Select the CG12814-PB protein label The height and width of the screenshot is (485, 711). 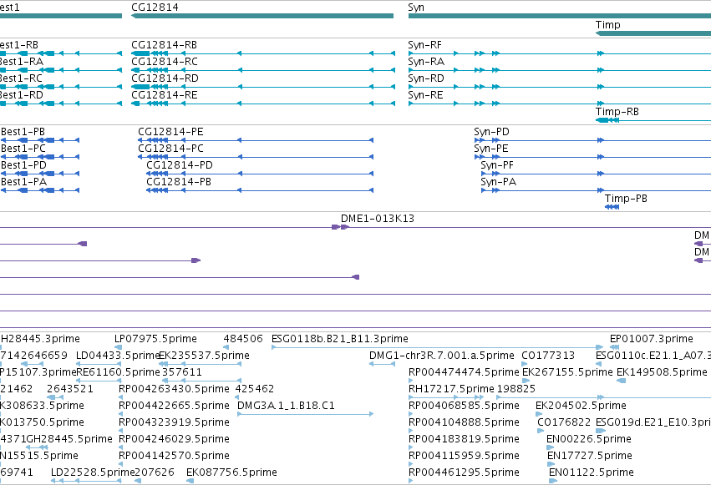click(x=179, y=182)
